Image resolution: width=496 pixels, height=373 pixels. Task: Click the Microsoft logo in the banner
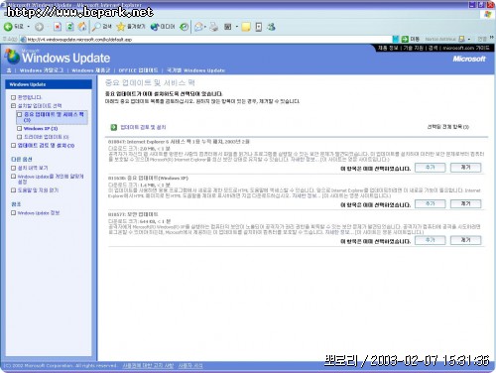point(469,59)
